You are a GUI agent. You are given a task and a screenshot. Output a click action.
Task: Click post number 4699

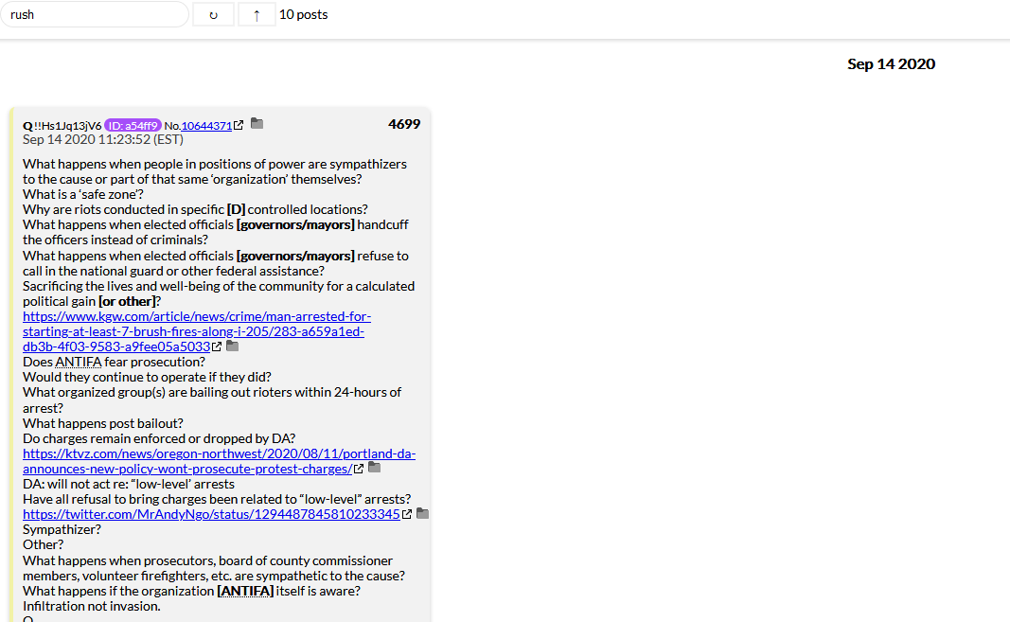pos(404,124)
